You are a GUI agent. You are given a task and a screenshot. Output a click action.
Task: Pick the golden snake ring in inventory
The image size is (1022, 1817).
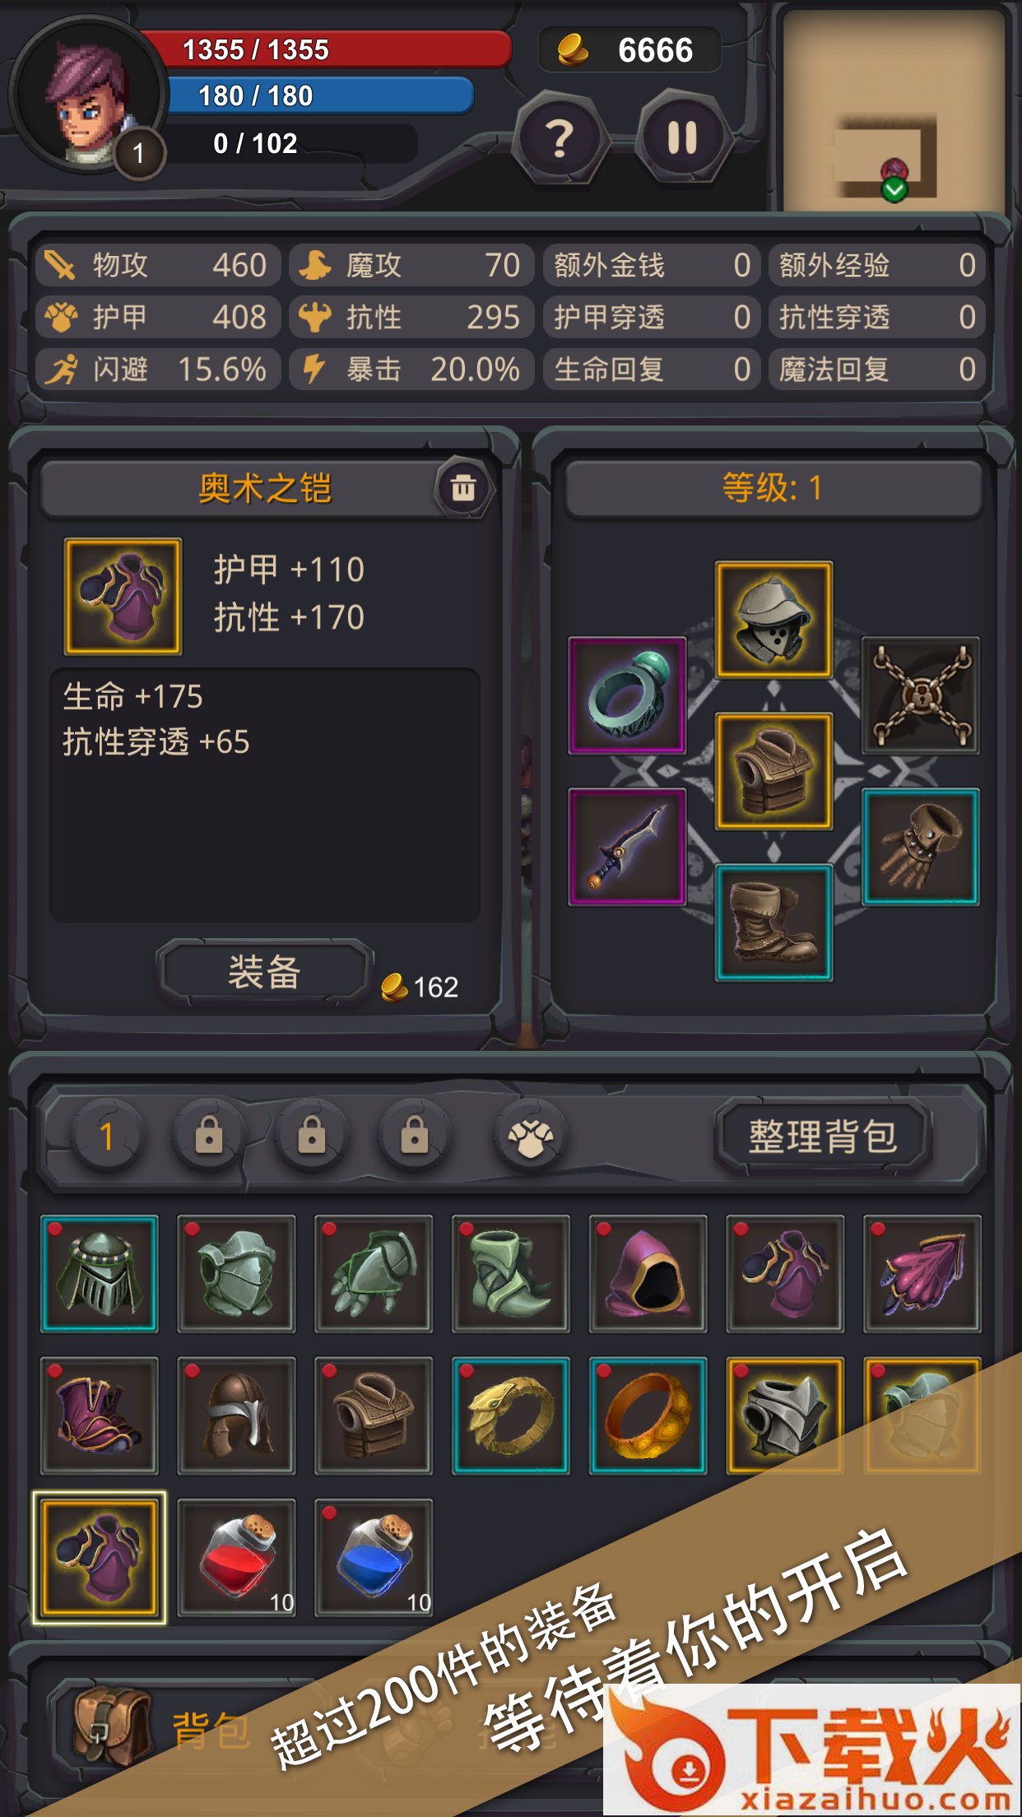[511, 1415]
